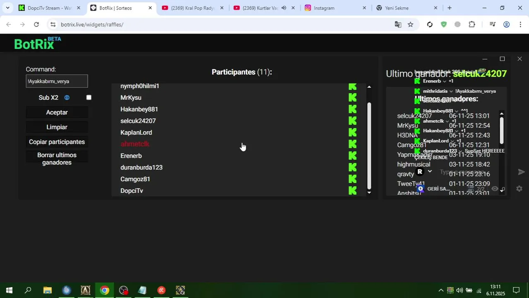Click the Limpiar button
This screenshot has width=529, height=298.
point(57,127)
